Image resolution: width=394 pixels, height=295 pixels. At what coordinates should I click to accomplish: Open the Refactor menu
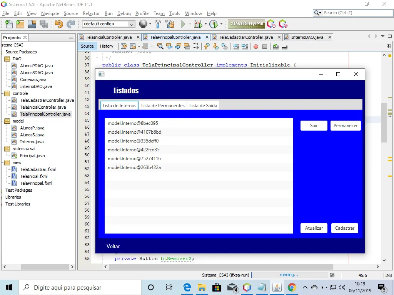point(91,13)
